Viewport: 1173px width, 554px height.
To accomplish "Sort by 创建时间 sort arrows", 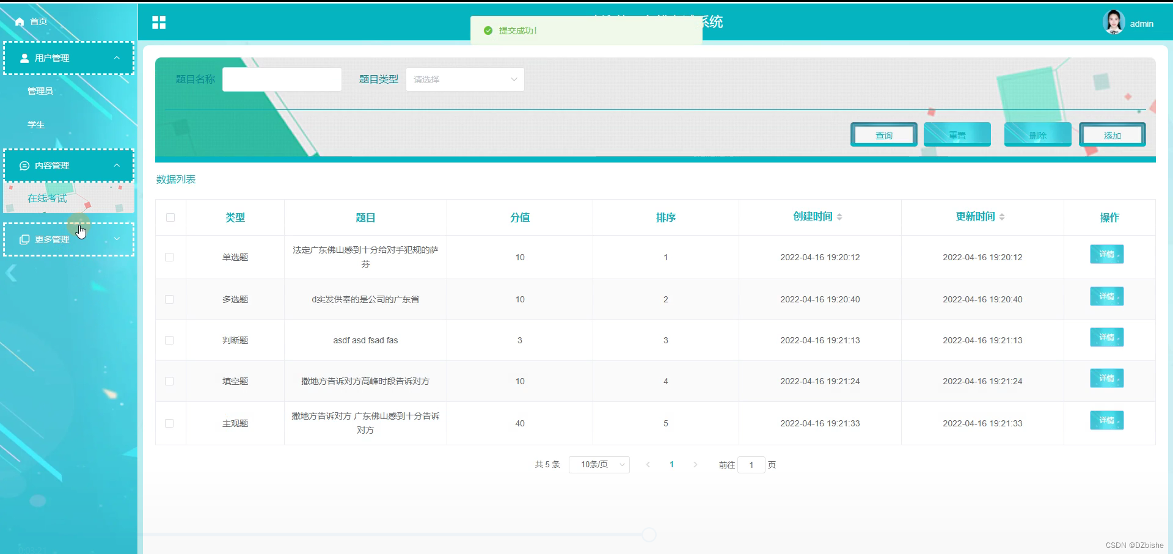I will pos(839,217).
